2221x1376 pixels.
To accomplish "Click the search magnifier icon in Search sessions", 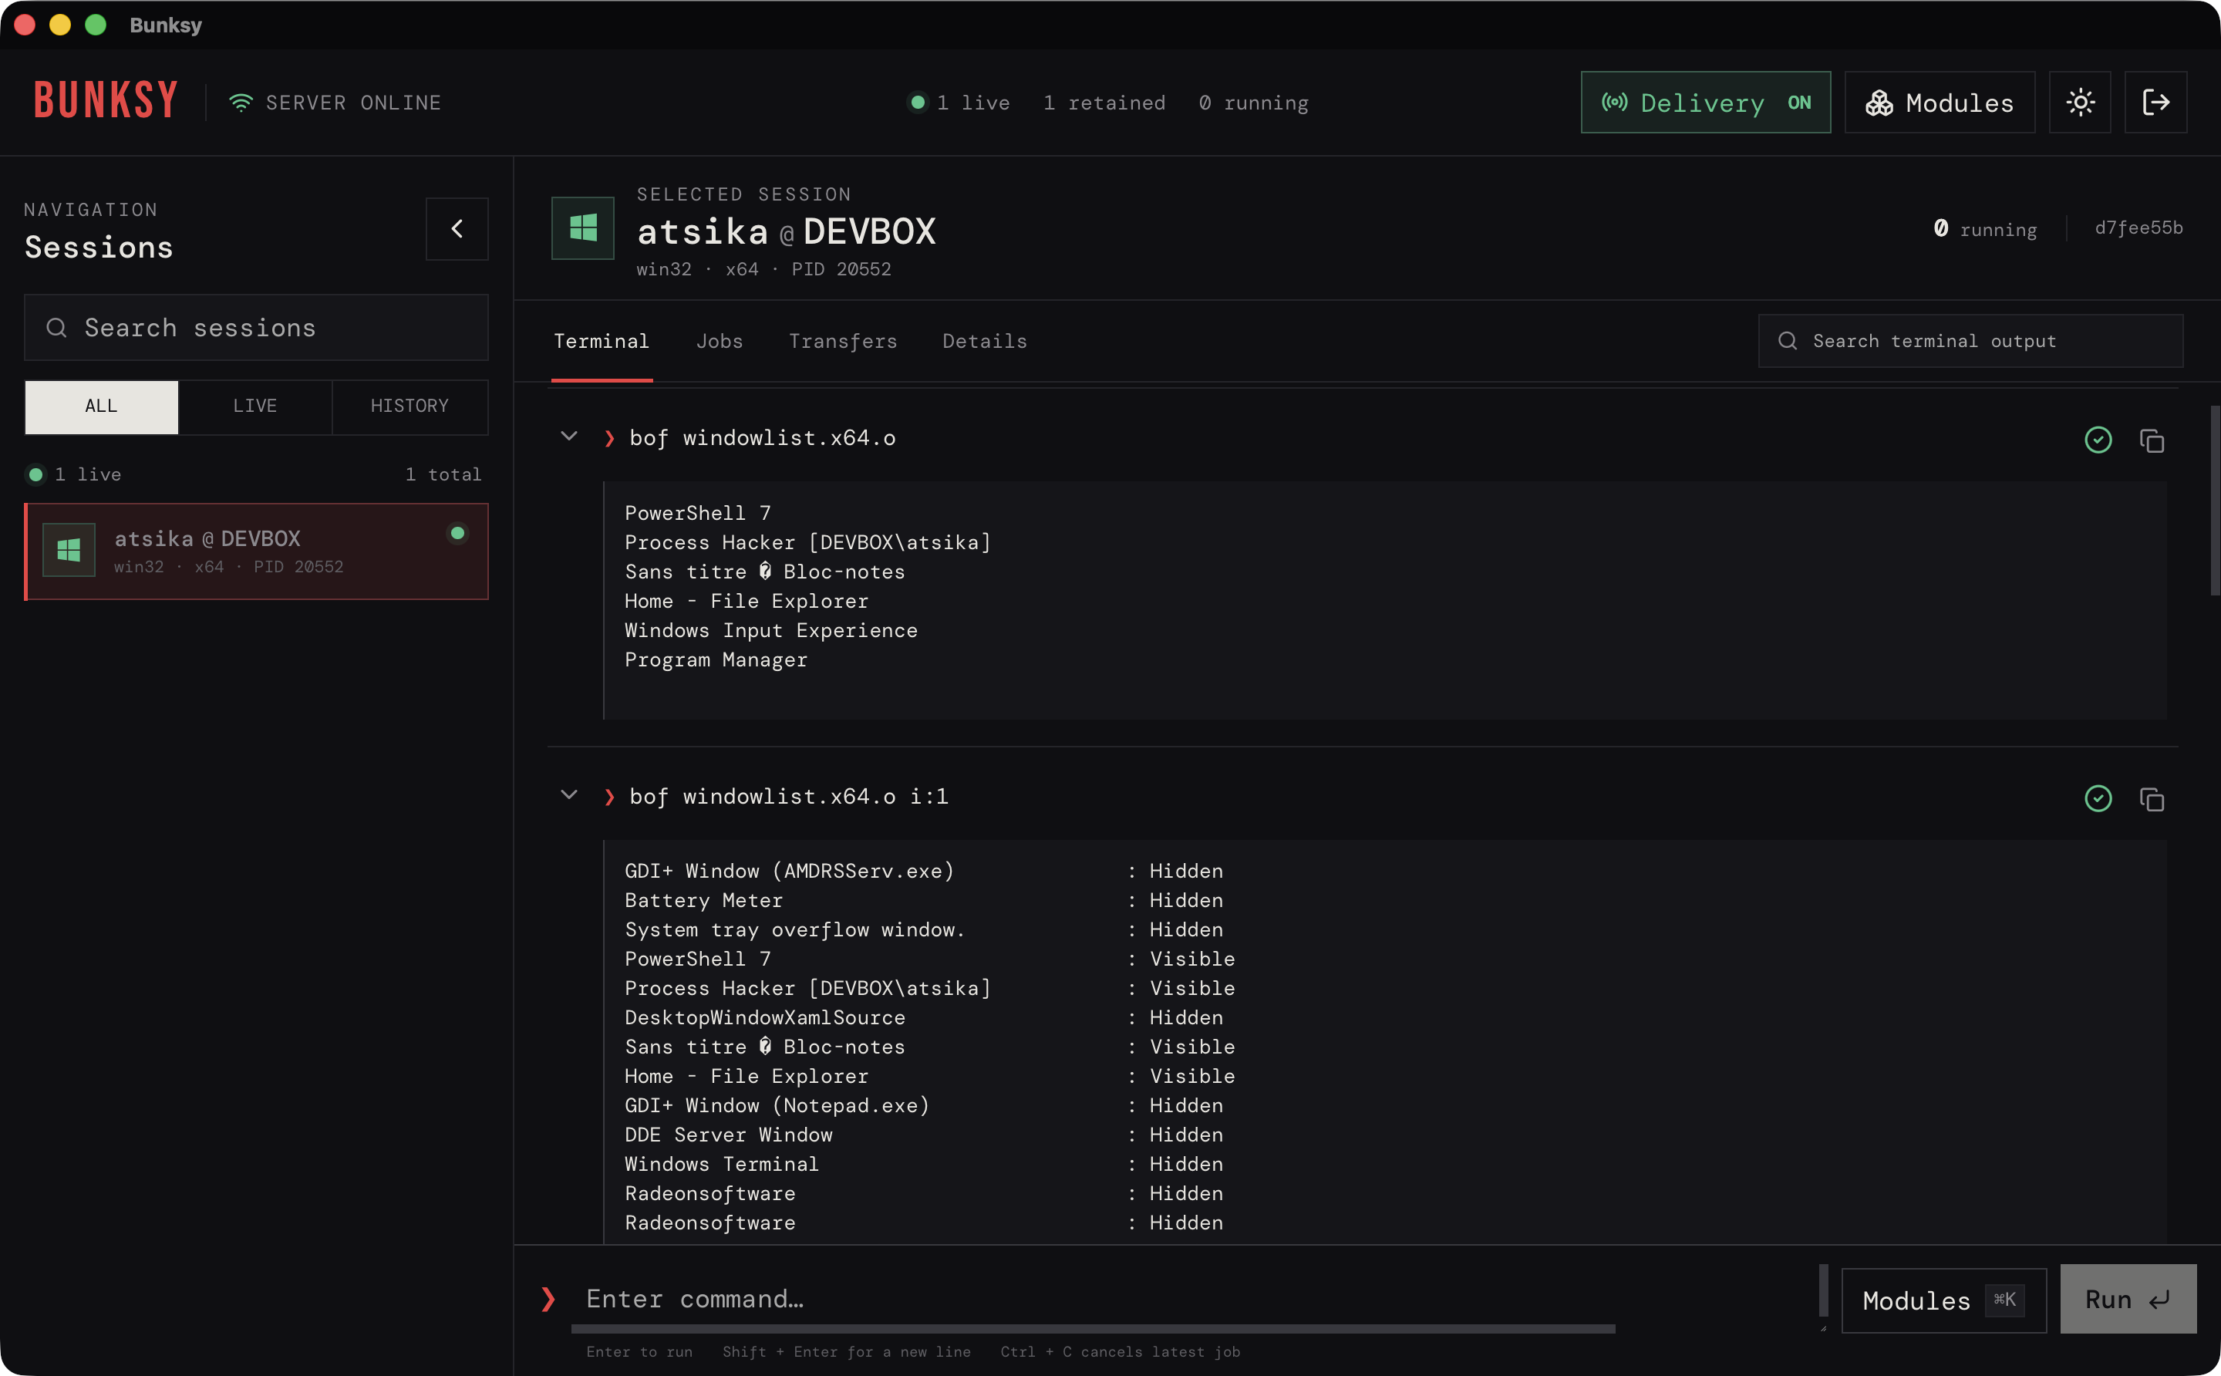I will 56,328.
